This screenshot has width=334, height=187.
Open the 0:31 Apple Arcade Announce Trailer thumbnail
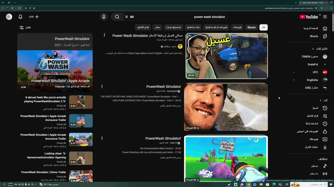coord(81,139)
